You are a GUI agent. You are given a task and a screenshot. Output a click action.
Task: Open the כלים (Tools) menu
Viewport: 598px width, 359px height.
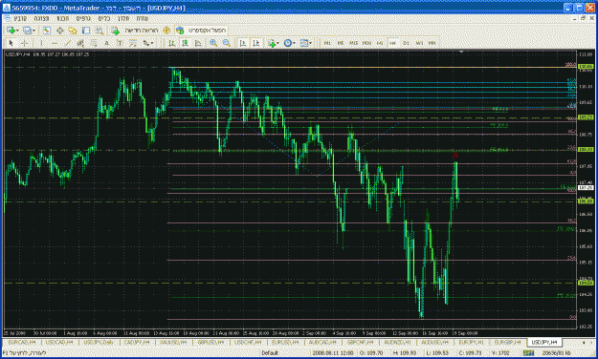tap(104, 18)
